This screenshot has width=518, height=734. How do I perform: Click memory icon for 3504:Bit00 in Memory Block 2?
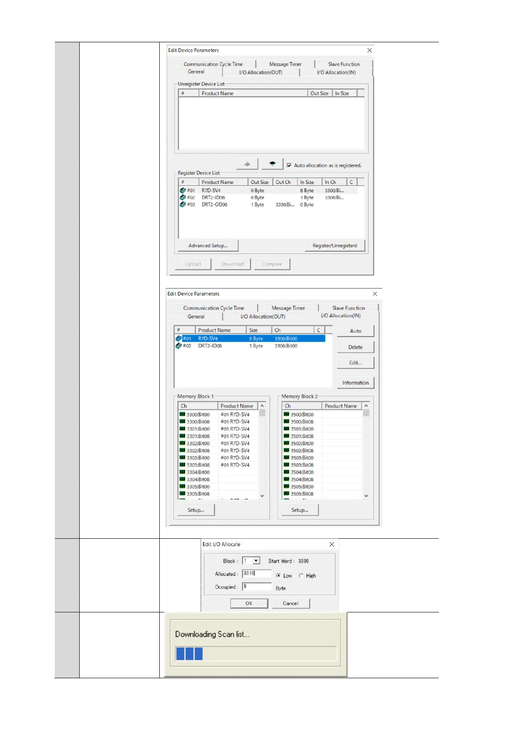[x=286, y=472]
